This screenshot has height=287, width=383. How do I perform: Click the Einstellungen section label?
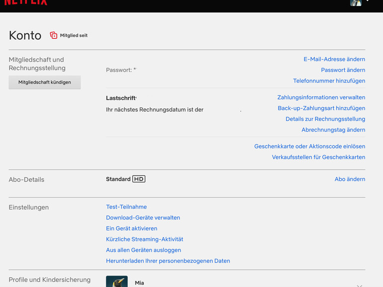(x=29, y=208)
